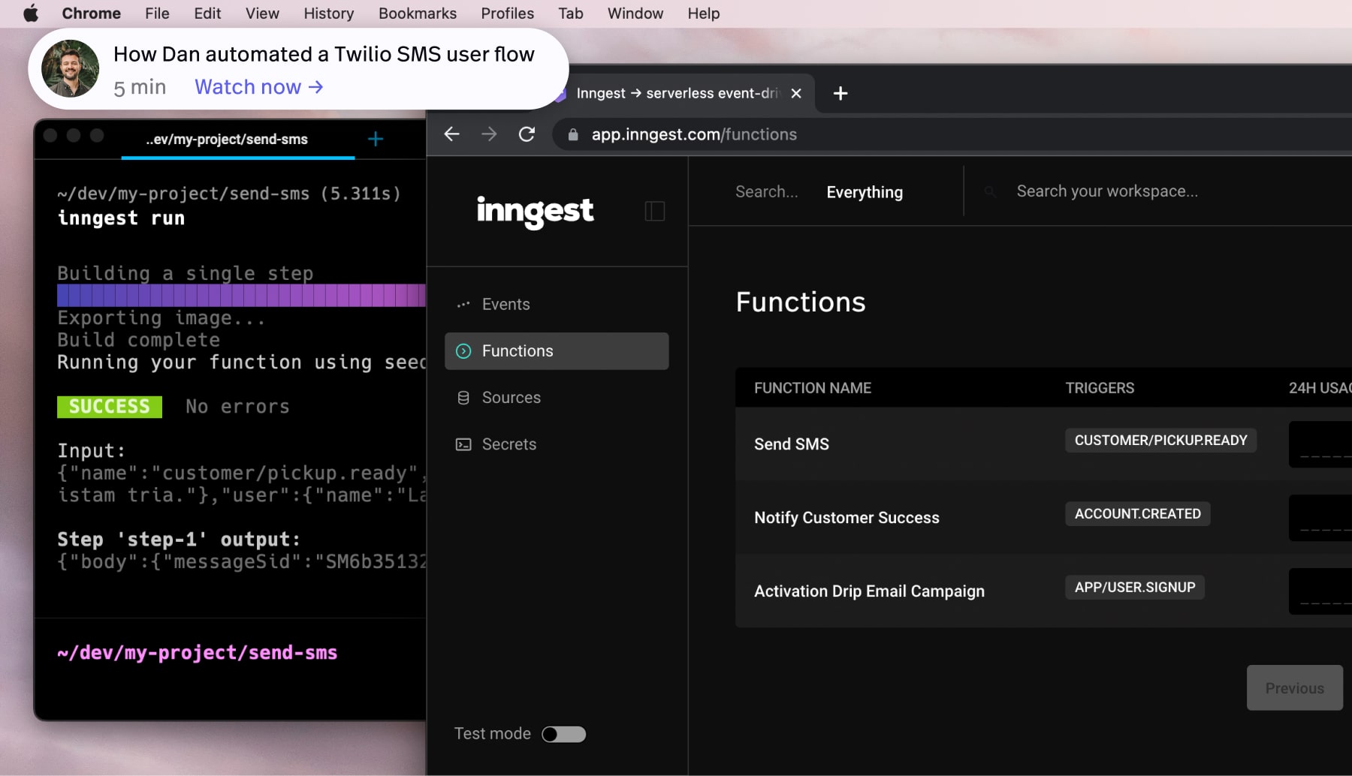This screenshot has width=1352, height=776.
Task: Click the Sources database icon
Action: coord(463,398)
